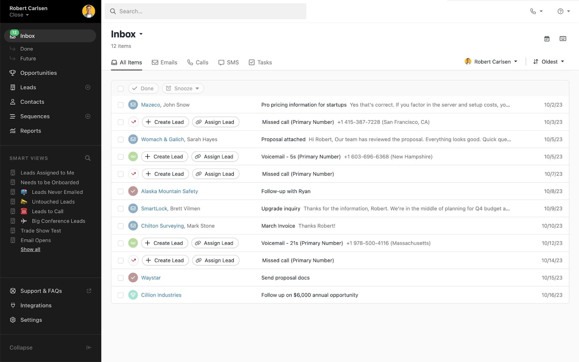The width and height of the screenshot is (579, 362).
Task: Open the Smart Views search icon
Action: tap(88, 158)
